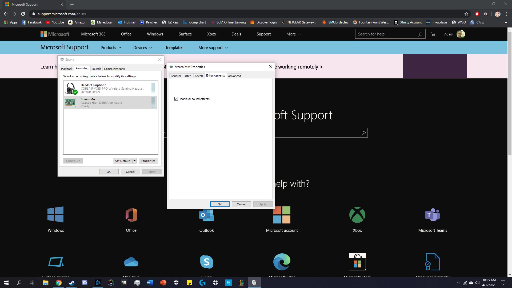Open Set Default dropdown arrow
This screenshot has height=288, width=512.
click(134, 161)
